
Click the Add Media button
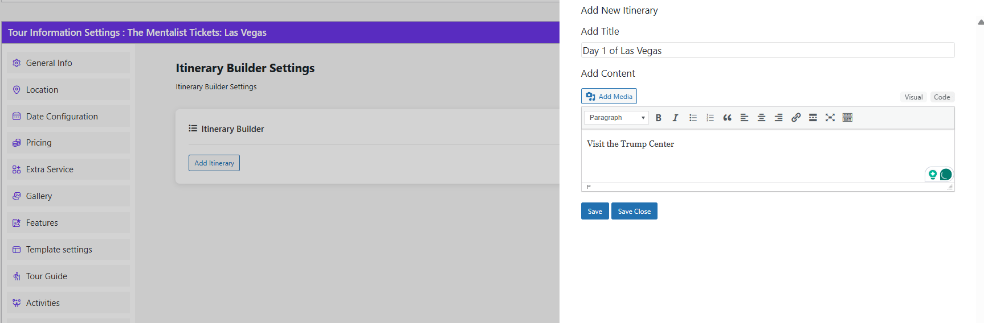[609, 97]
